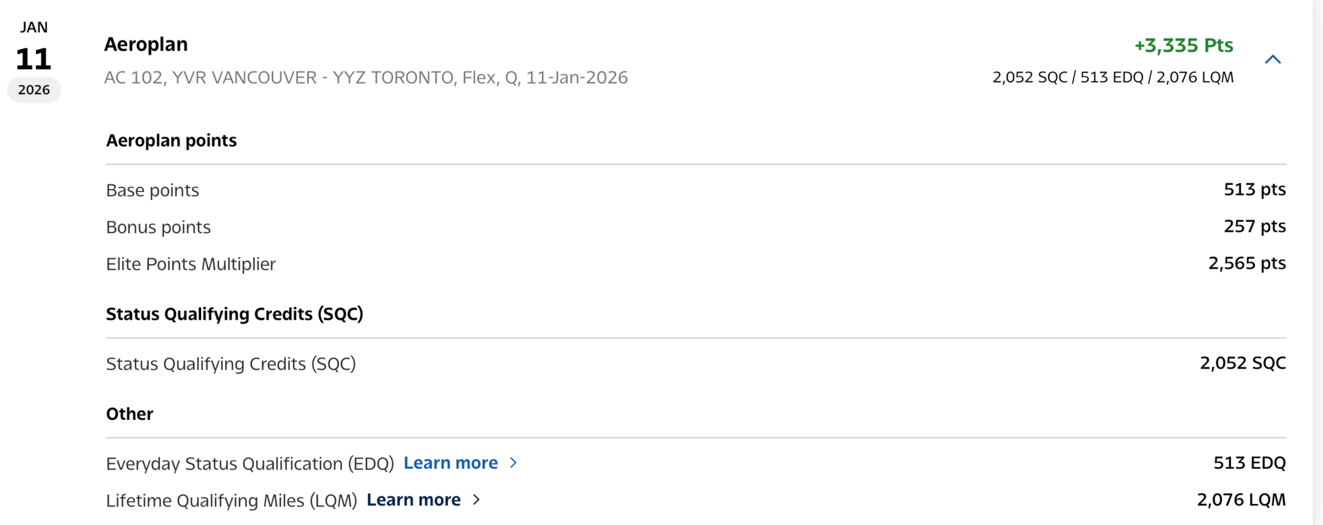Click the green +3,335 Pts total
Viewport: 1323px width, 525px height.
(x=1183, y=45)
